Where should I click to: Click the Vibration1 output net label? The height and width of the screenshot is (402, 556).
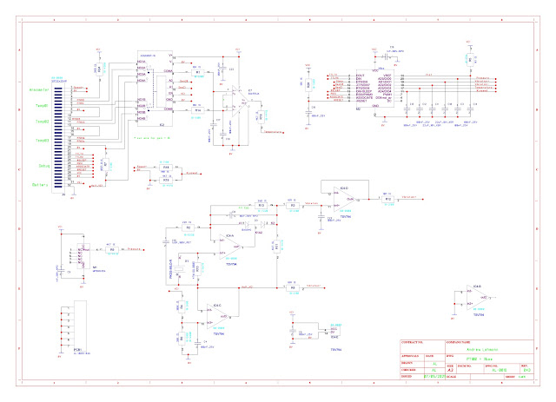coord(409,197)
